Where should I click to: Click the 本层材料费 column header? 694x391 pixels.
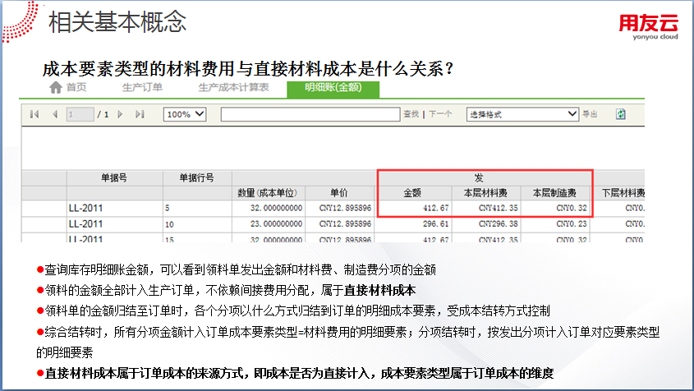pos(485,193)
